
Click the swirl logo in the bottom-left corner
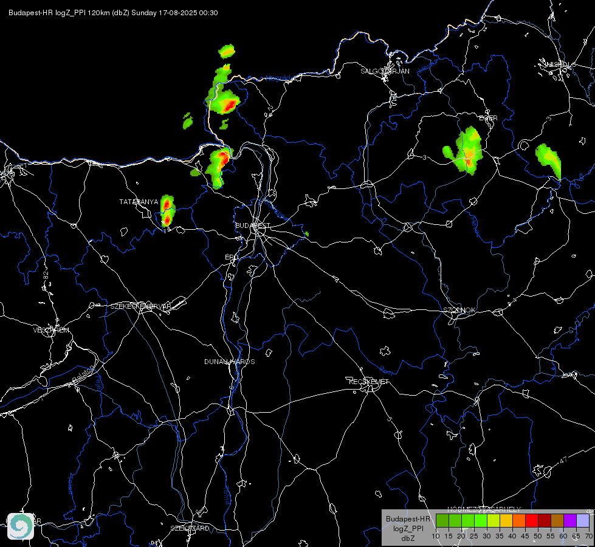[x=21, y=526]
